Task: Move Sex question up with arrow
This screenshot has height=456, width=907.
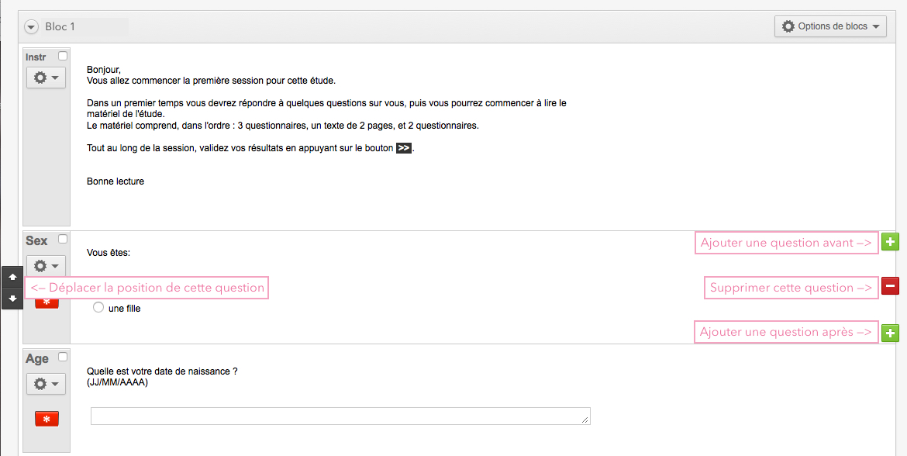Action: tap(12, 277)
